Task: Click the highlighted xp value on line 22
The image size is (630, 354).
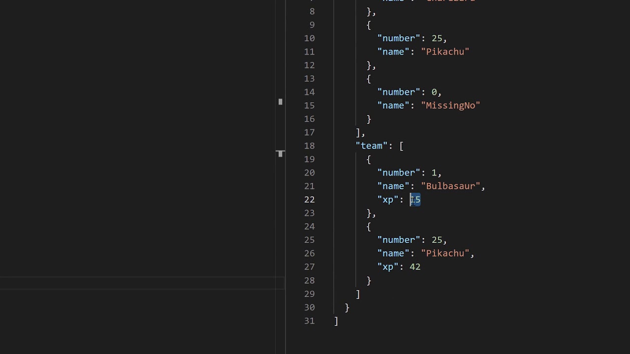Action: 415,200
